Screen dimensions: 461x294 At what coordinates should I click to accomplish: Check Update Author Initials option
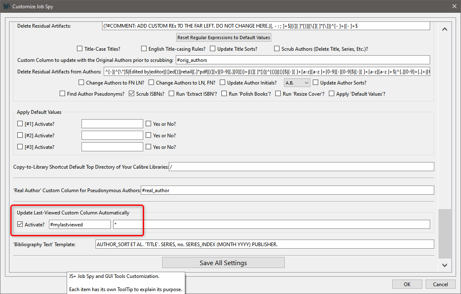tap(223, 82)
